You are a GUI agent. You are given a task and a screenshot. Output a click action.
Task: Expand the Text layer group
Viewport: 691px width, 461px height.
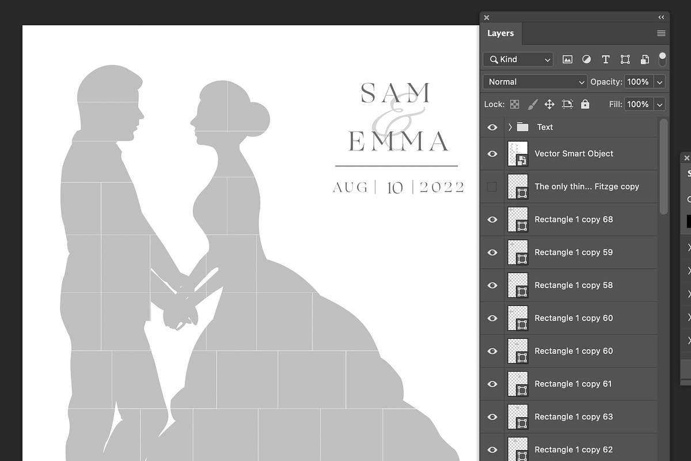[510, 127]
